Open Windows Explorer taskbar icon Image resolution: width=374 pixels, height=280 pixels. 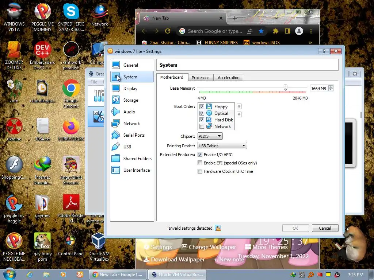click(46, 275)
